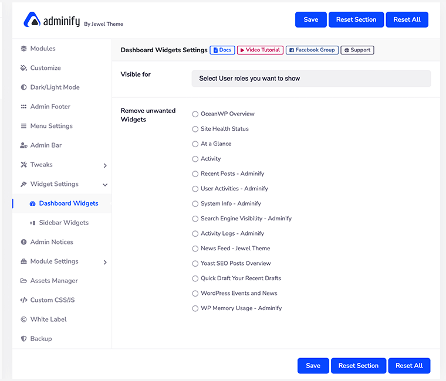Open the Customize menu item
The height and width of the screenshot is (381, 446).
62,68
